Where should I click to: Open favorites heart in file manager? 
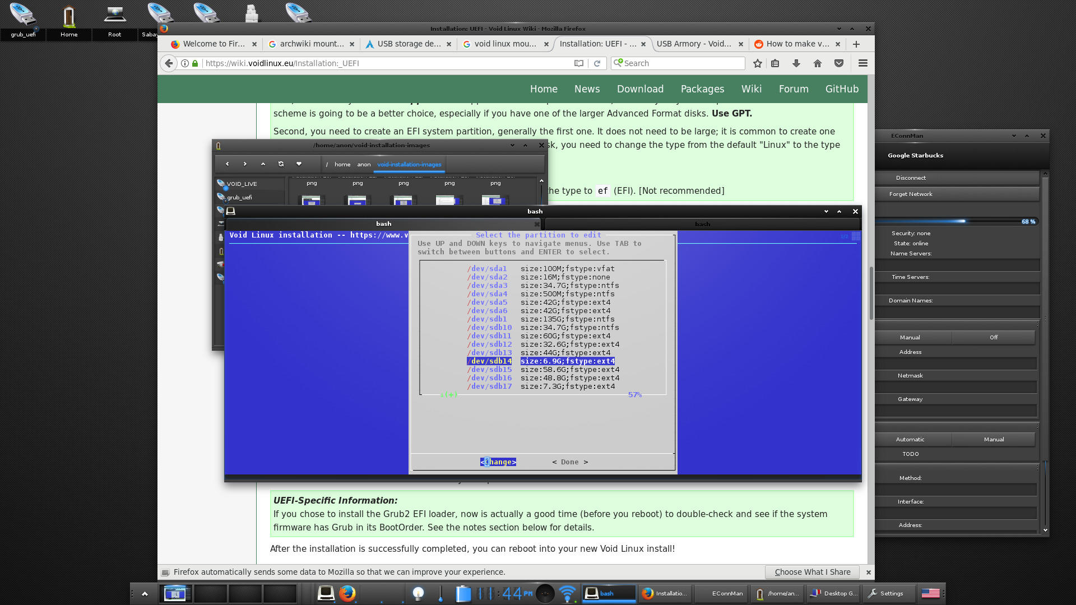pos(299,164)
